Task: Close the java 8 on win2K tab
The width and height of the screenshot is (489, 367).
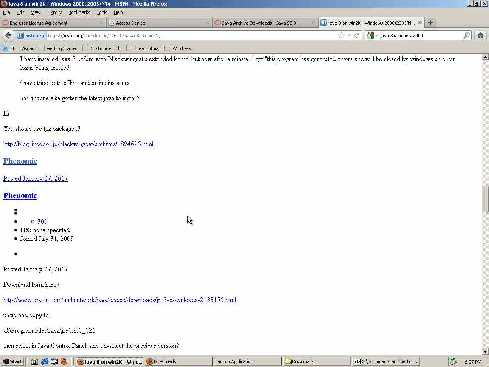Action: coord(420,23)
